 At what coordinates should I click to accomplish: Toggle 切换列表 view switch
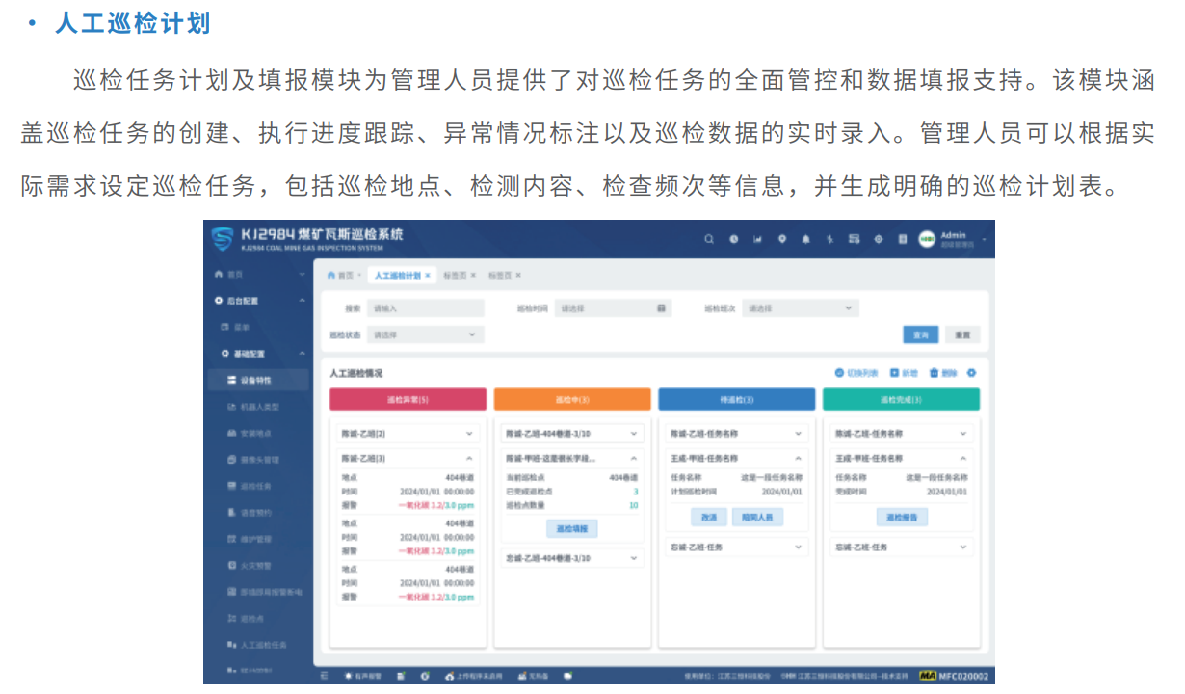840,373
